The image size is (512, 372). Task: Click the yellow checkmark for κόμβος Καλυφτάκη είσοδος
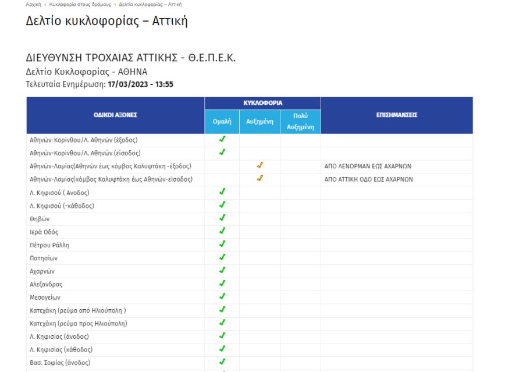click(x=260, y=179)
